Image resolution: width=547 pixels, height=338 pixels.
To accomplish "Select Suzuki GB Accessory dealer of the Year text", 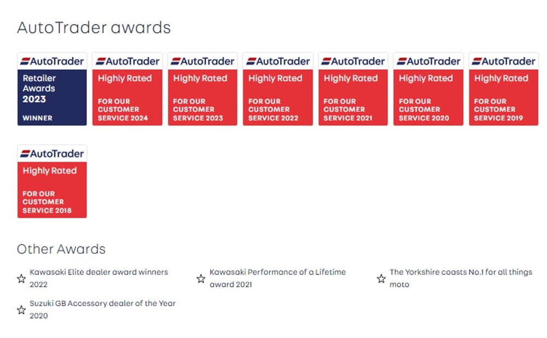I will (103, 303).
